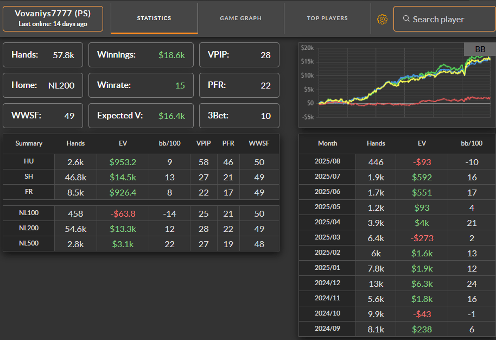The width and height of the screenshot is (496, 340).
Task: Click the Month column header
Action: 327,143
